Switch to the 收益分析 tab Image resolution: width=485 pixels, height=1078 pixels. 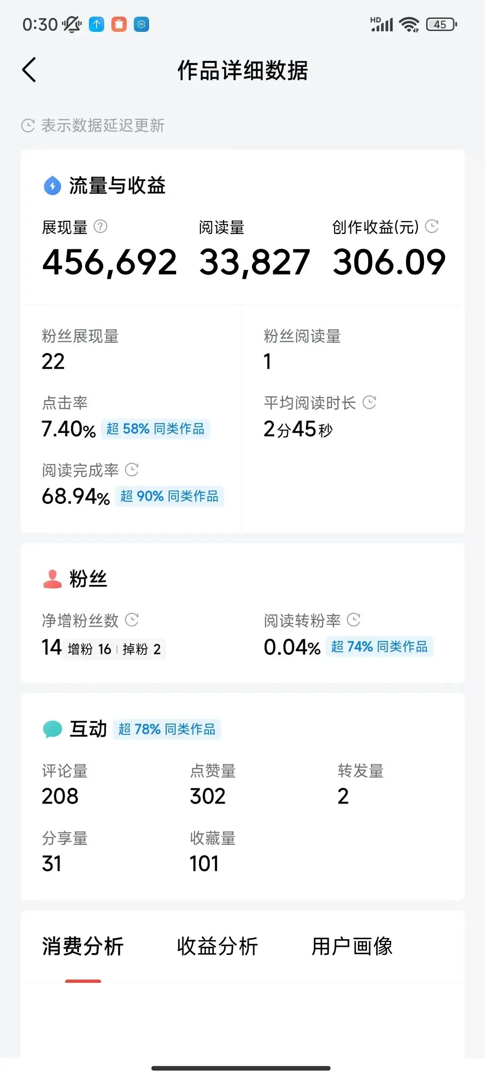(x=217, y=946)
